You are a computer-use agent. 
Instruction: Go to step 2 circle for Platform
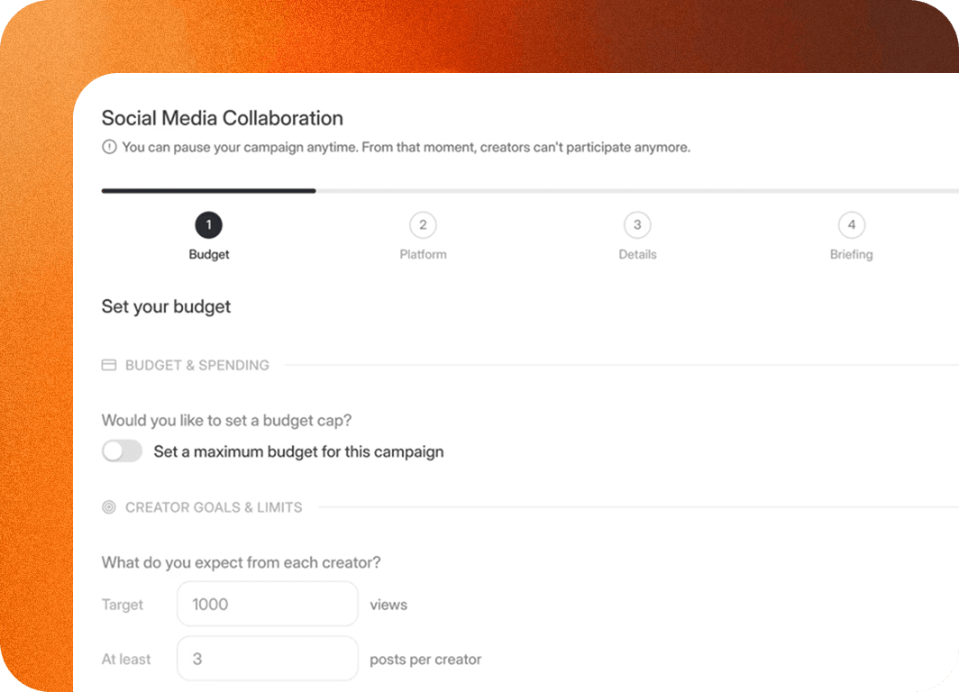click(423, 225)
